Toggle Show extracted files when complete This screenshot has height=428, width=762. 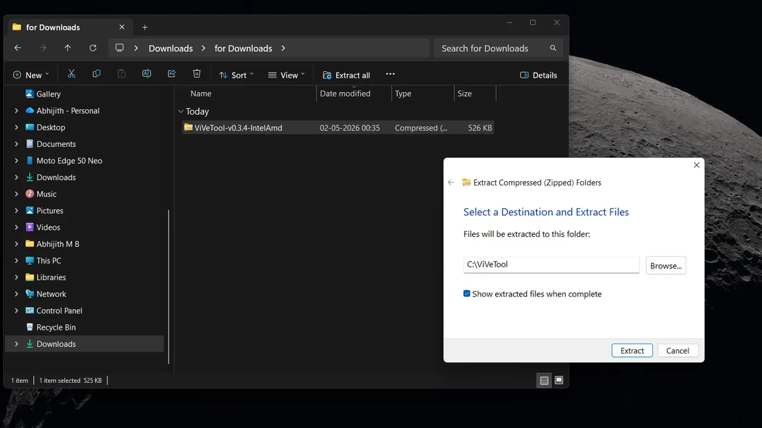(467, 294)
